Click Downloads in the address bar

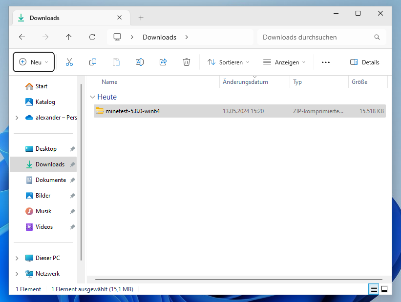159,37
